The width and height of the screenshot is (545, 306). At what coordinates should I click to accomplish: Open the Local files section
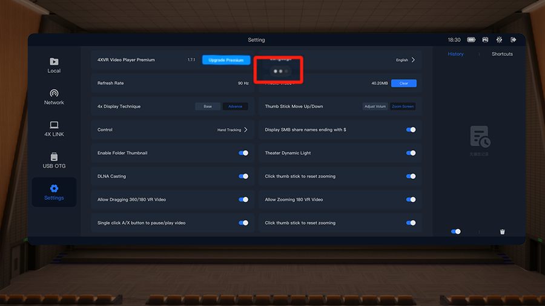(x=54, y=65)
